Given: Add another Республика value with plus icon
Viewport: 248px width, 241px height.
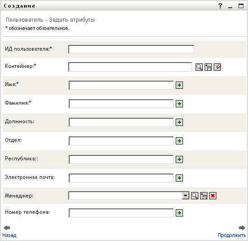Looking at the screenshot, I should tap(179, 159).
